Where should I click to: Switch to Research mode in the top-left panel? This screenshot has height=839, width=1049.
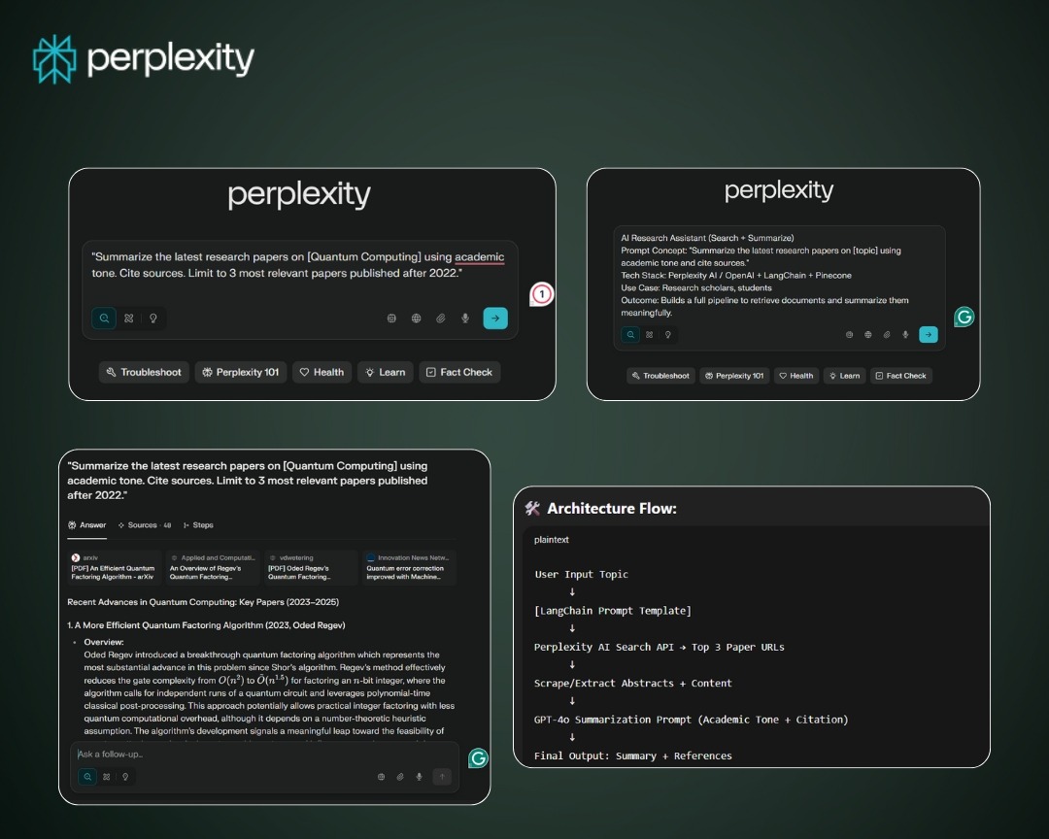click(x=128, y=319)
